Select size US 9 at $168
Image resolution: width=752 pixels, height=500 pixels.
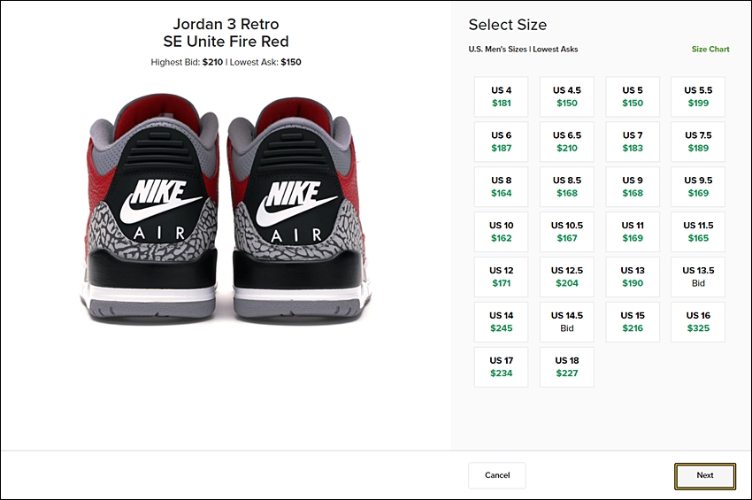[x=633, y=187]
